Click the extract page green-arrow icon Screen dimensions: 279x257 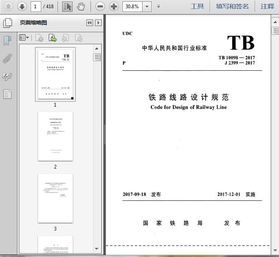(52, 38)
